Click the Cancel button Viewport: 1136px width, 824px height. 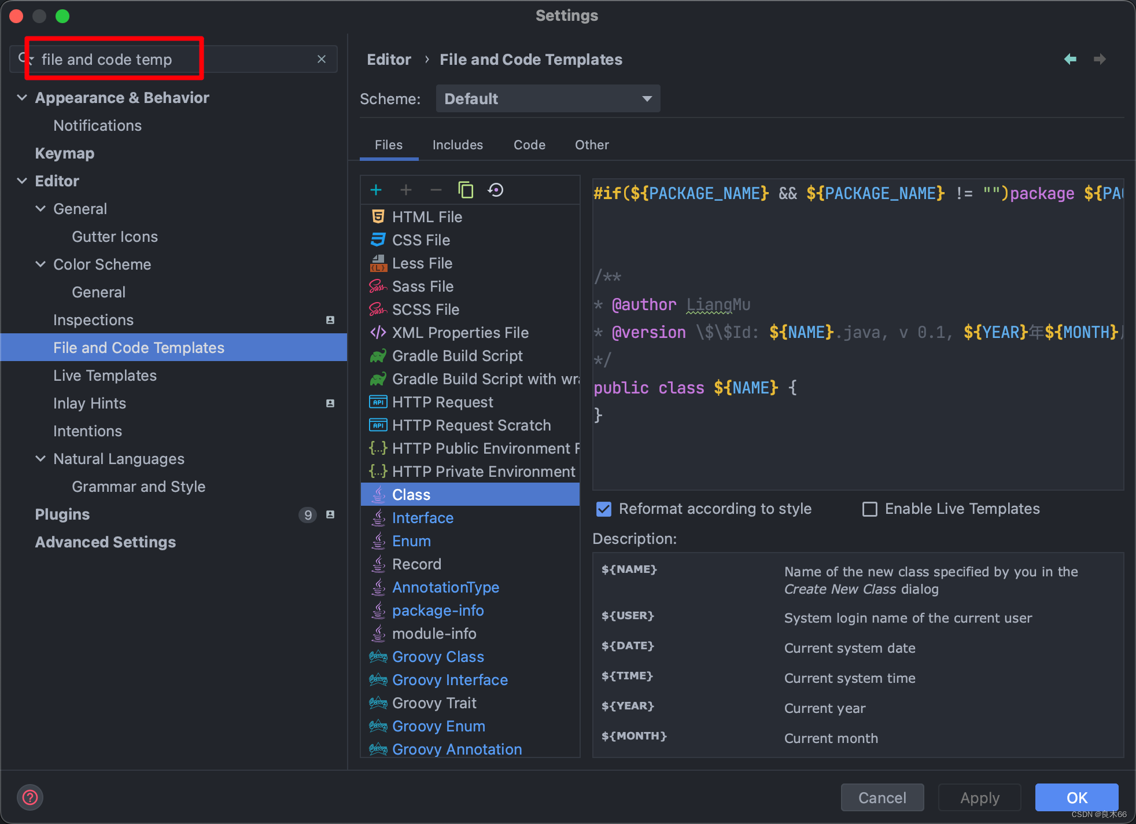point(882,797)
